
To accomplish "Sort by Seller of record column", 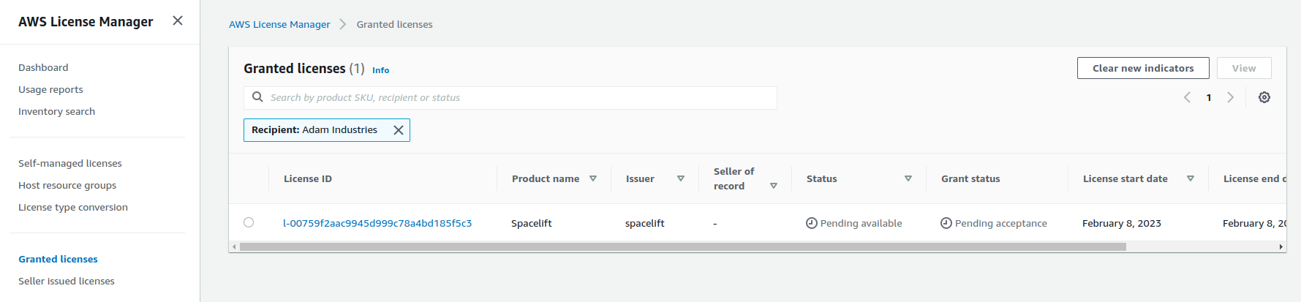I will (x=774, y=186).
